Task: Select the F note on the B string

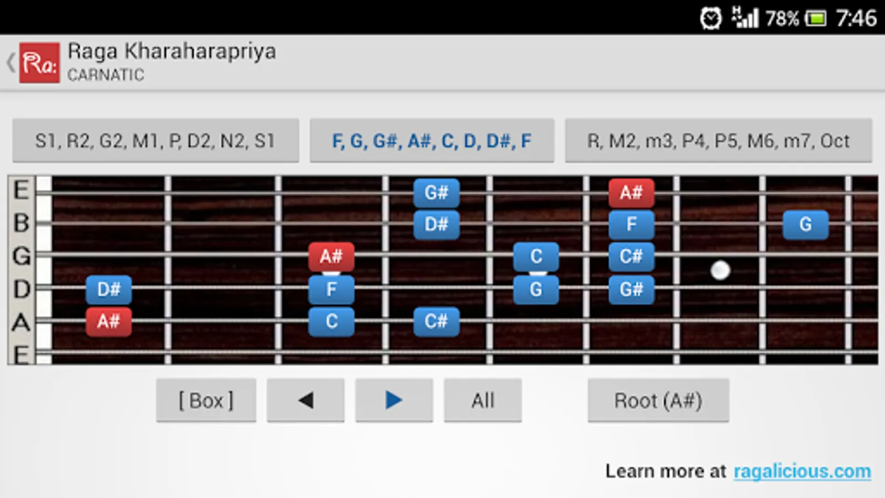Action: (631, 225)
